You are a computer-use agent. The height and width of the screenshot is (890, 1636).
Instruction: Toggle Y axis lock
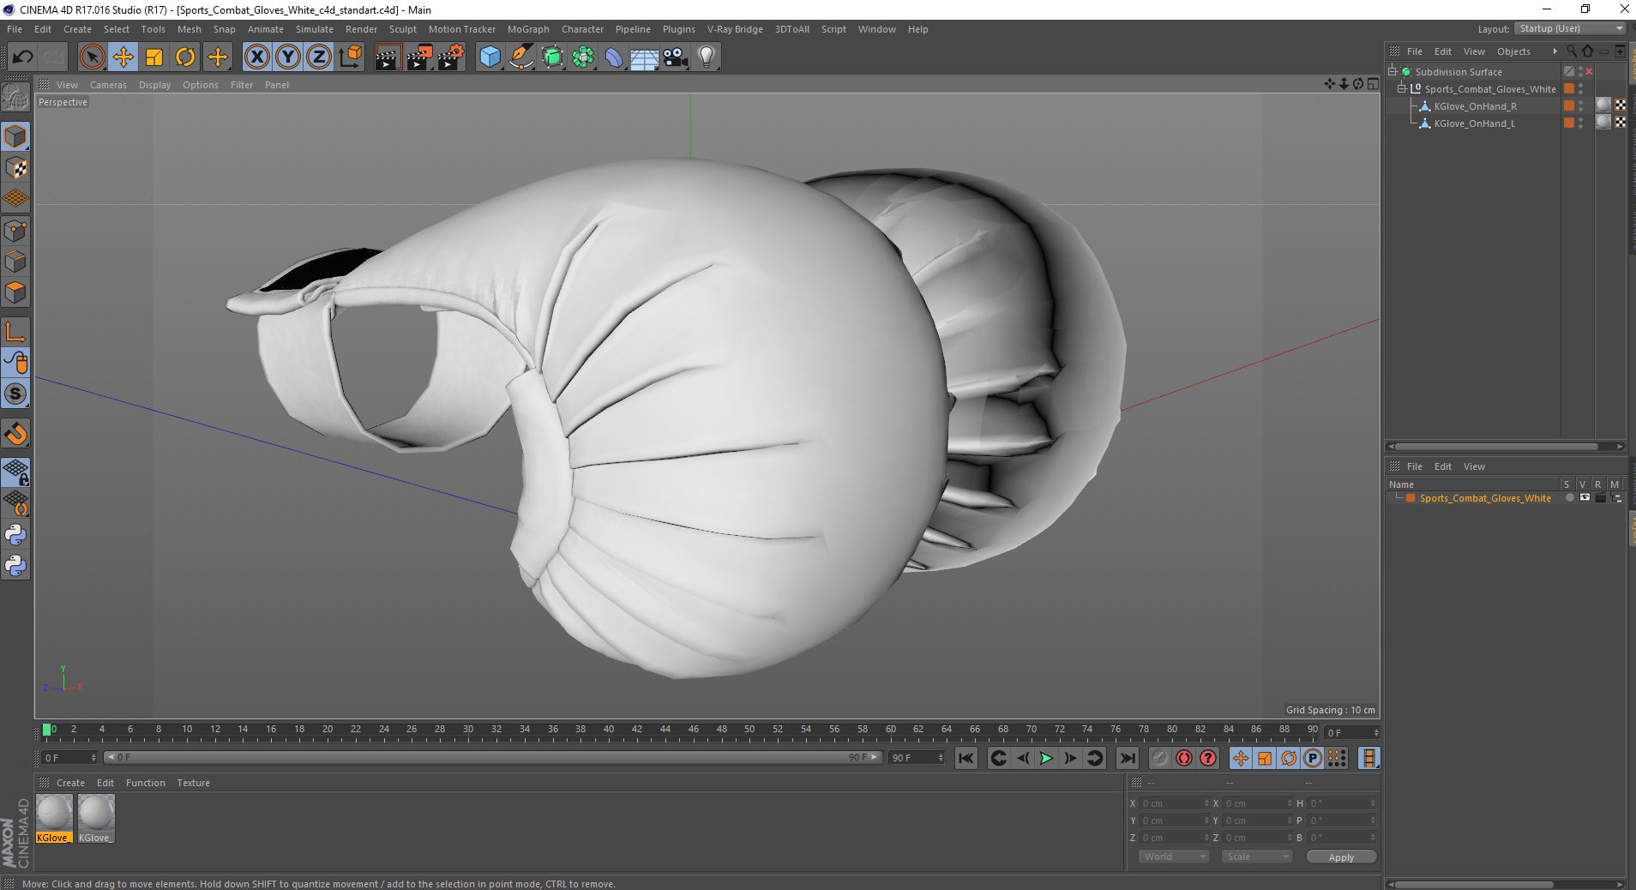coord(288,57)
